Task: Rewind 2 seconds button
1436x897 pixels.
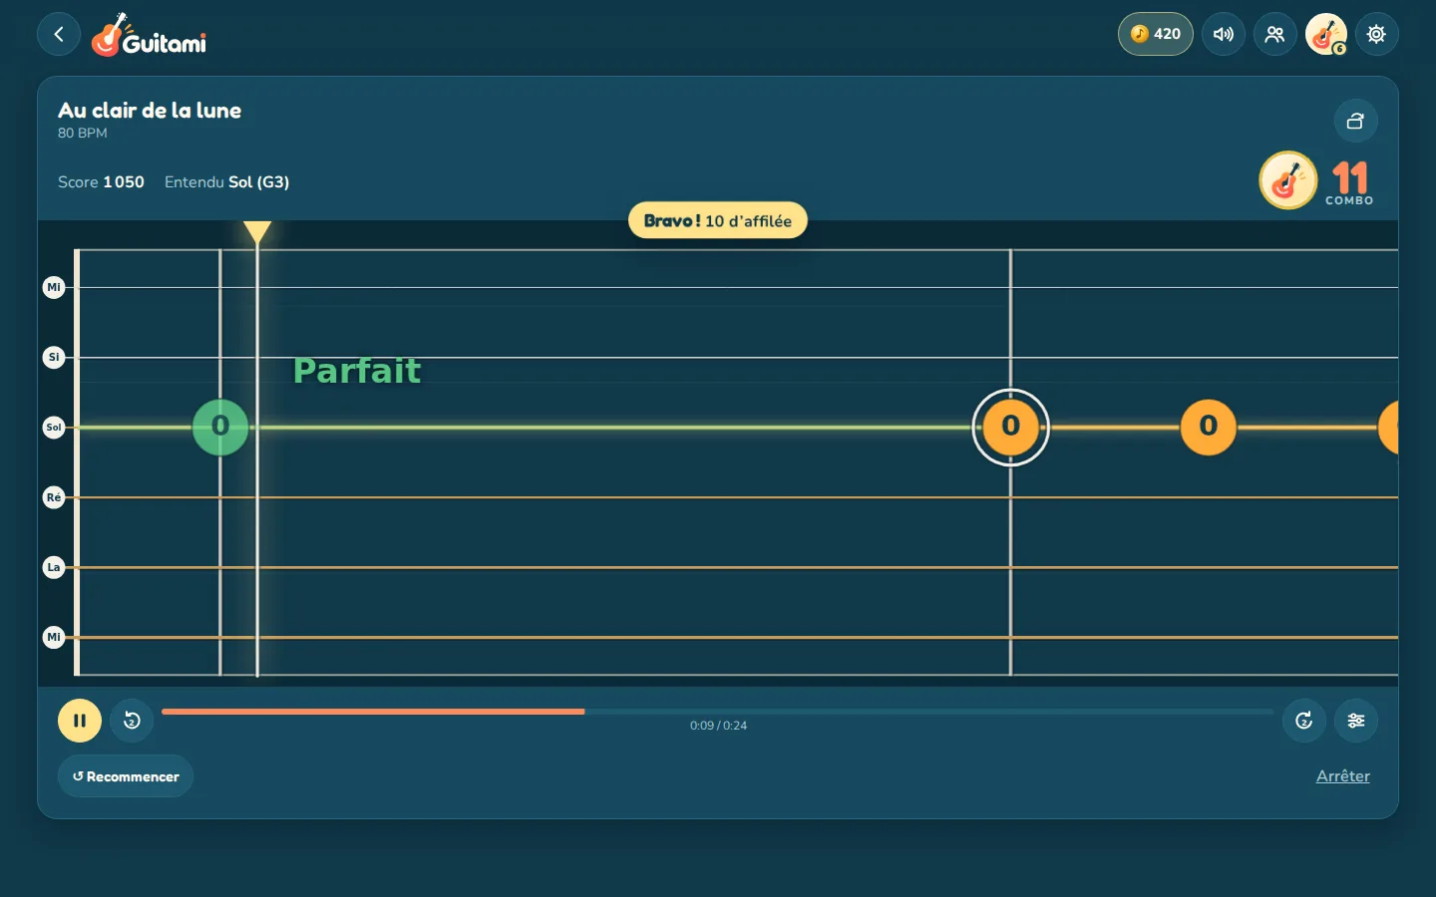Action: pyautogui.click(x=132, y=721)
